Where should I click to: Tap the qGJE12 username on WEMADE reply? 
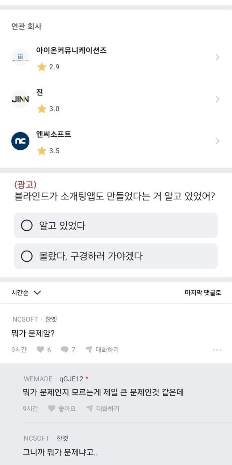(x=71, y=379)
